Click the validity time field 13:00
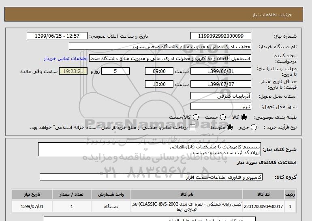 [159, 84]
